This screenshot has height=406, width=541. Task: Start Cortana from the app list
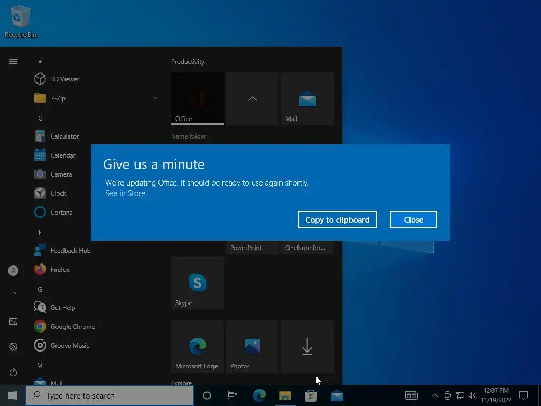point(62,213)
